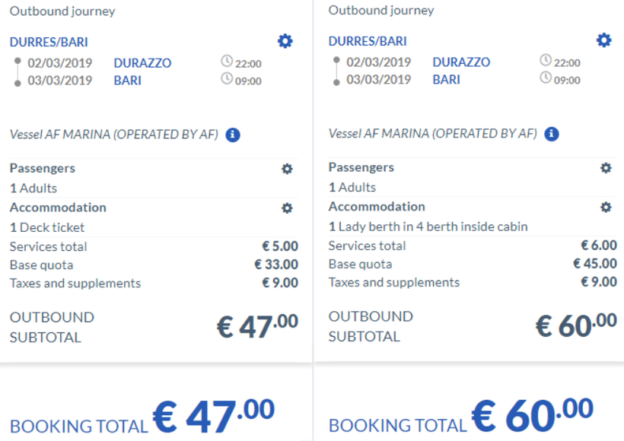
Task: Click Lady berth in 4 berth cabin entry
Action: pos(428,227)
